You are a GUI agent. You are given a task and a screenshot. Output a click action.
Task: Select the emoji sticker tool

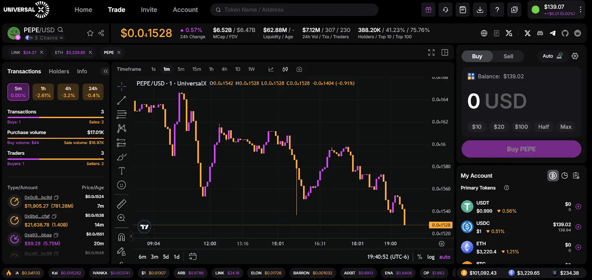click(121, 185)
